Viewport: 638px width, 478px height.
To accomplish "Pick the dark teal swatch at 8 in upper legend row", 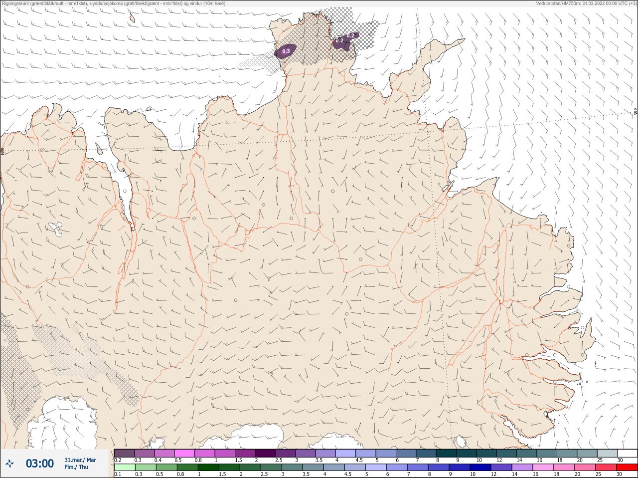I will [446, 453].
